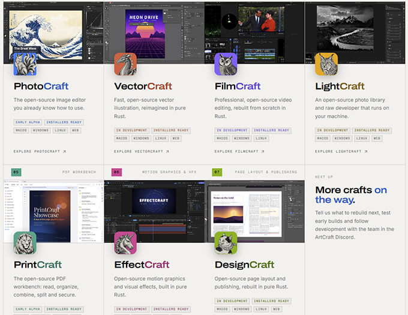Click the 05 number badge above PrintCraft
This screenshot has height=315, width=408.
tap(16, 172)
